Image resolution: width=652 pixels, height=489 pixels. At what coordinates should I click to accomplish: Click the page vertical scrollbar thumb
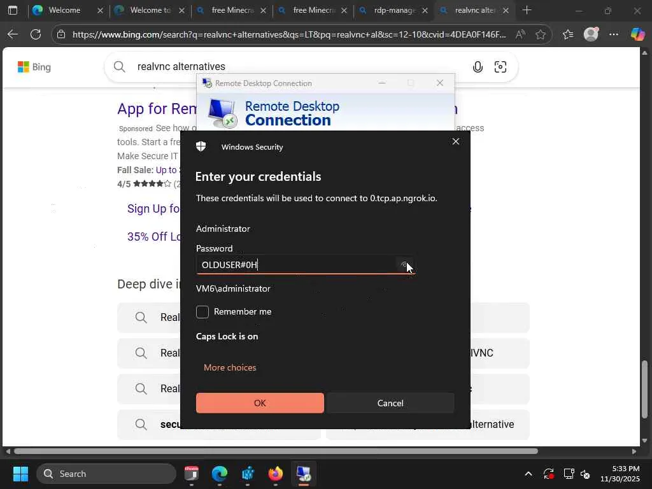point(644,389)
